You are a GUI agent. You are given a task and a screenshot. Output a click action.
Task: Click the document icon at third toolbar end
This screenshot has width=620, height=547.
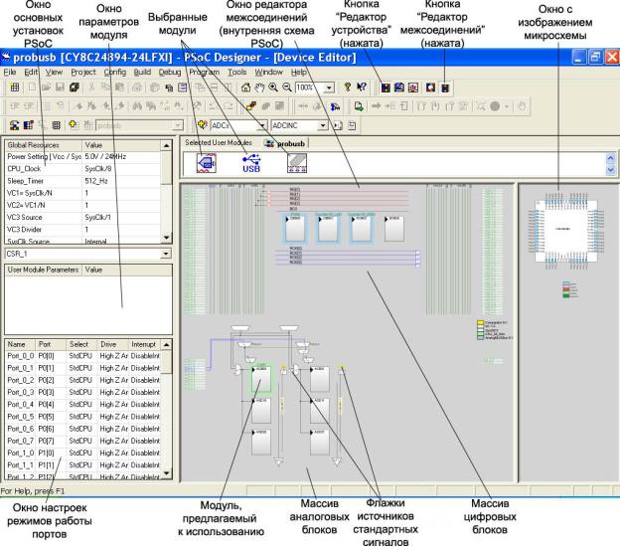(352, 125)
